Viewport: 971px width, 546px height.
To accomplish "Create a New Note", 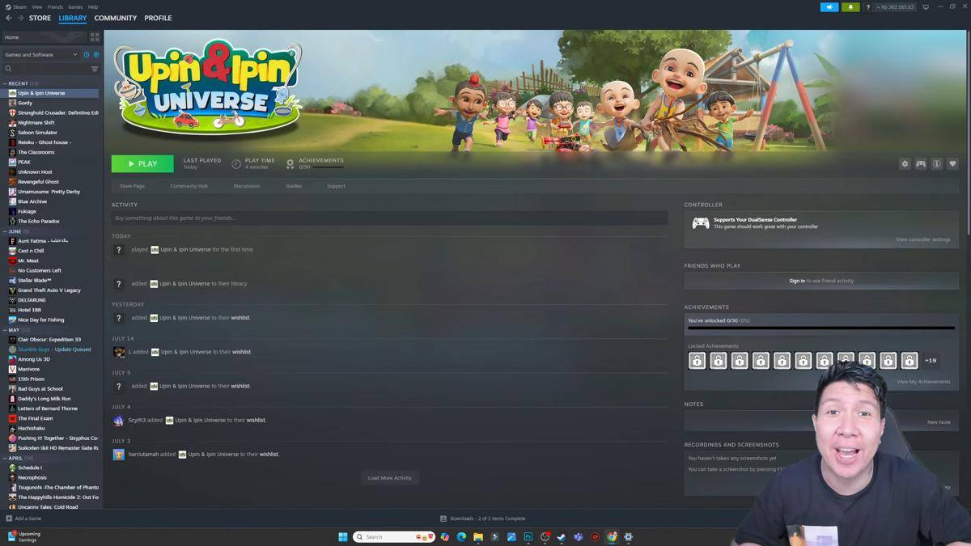I will 939,422.
